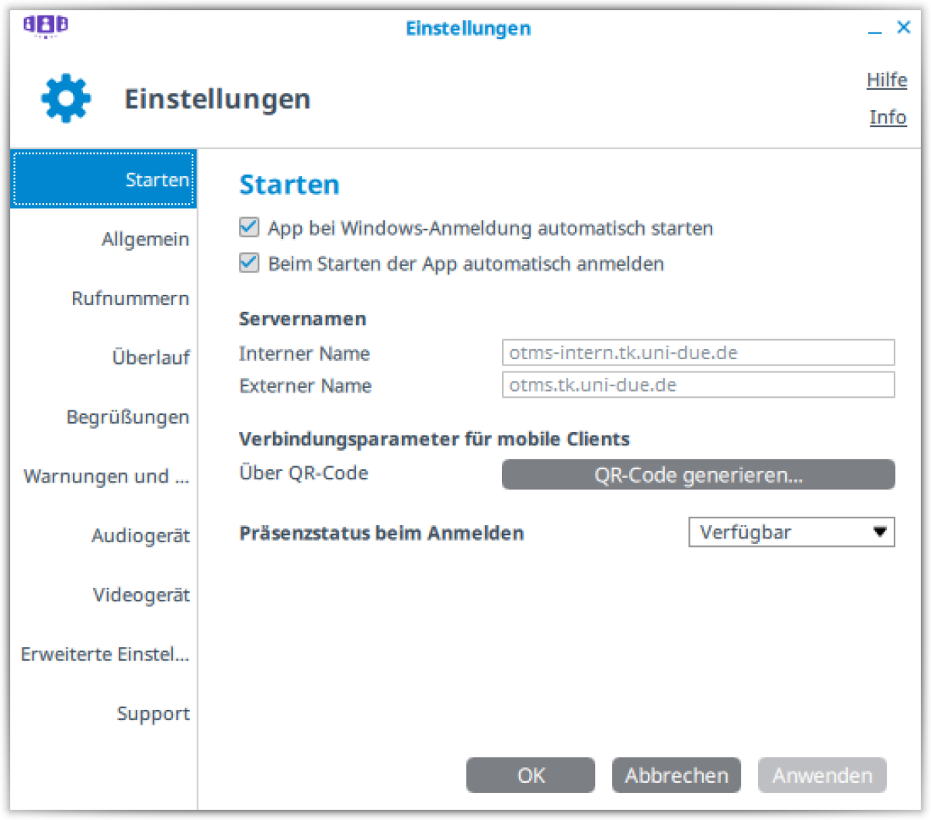
Task: Switch to the Allgemein tab
Action: pos(145,239)
